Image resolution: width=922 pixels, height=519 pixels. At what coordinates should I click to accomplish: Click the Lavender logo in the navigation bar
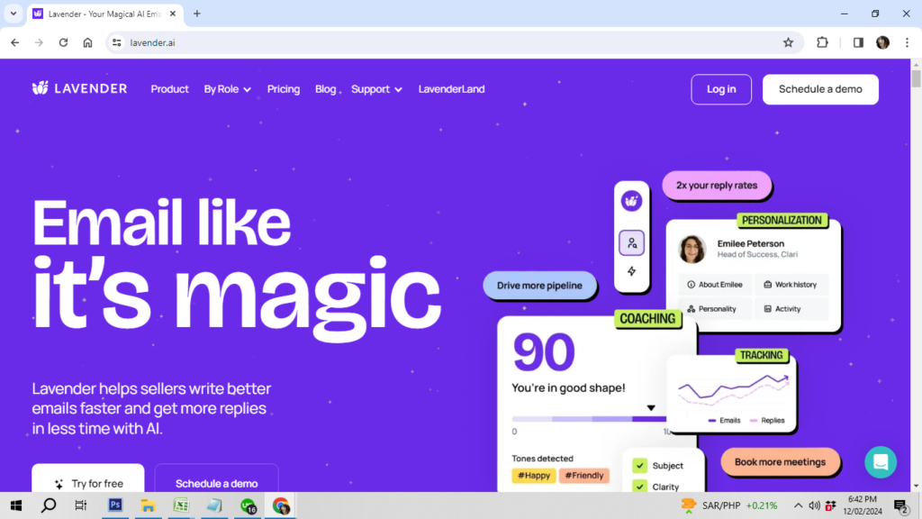tap(79, 88)
